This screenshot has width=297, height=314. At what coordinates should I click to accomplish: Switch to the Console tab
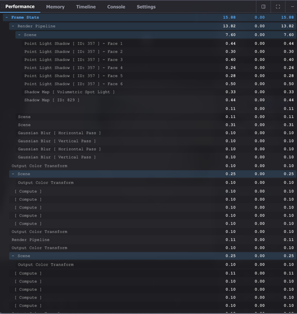point(116,7)
